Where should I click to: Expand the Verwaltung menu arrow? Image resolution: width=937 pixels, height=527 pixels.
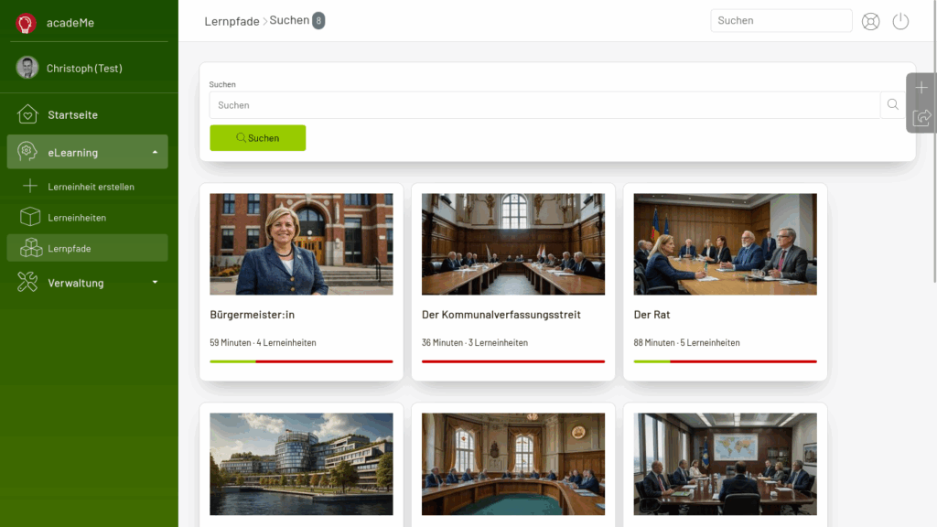click(155, 282)
